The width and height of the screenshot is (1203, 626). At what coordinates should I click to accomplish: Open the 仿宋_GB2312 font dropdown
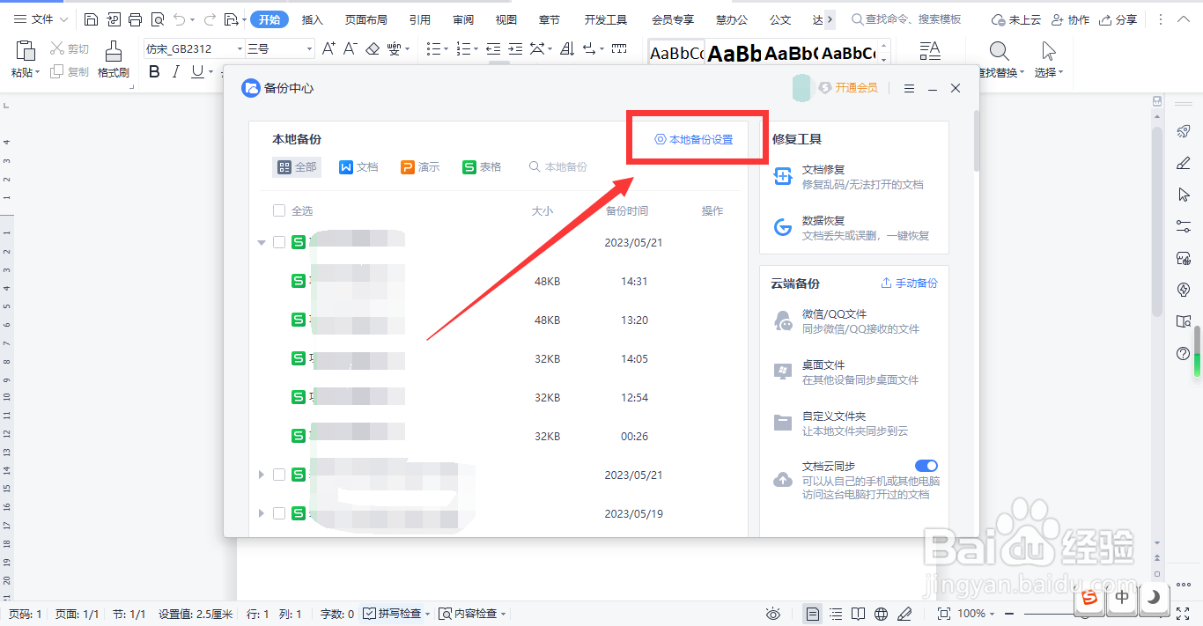click(191, 48)
